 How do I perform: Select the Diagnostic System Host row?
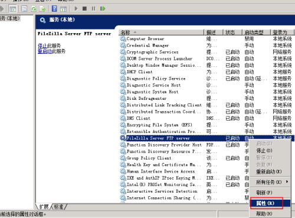tap(206, 92)
